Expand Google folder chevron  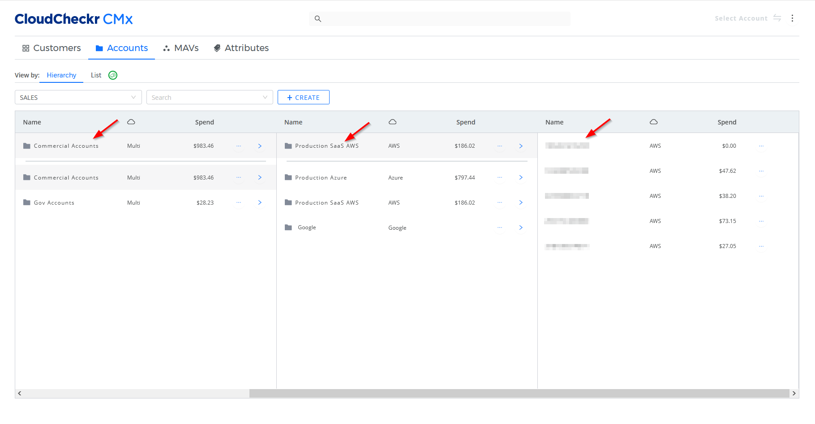point(521,228)
